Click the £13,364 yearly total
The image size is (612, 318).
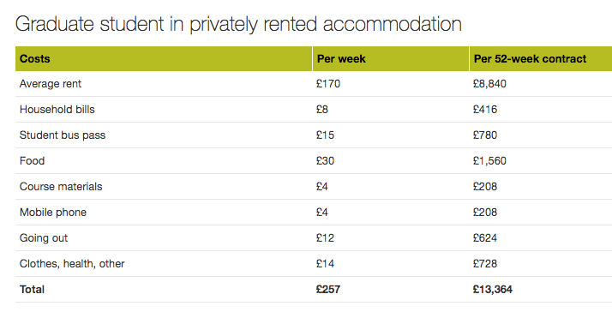pyautogui.click(x=493, y=290)
